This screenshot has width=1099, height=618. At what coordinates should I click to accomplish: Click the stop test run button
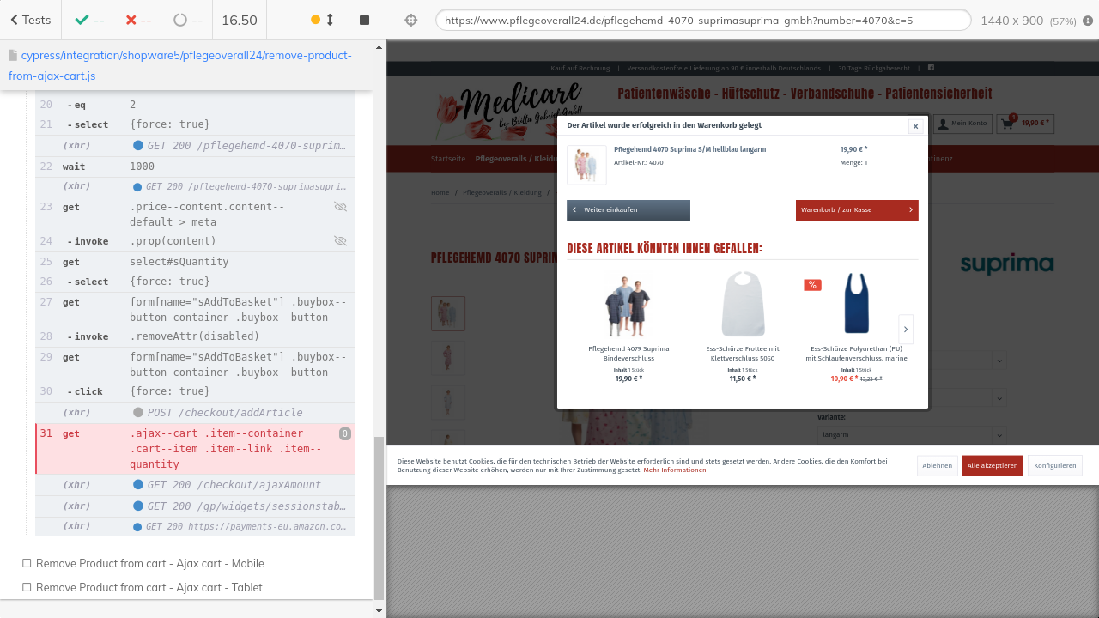point(364,20)
